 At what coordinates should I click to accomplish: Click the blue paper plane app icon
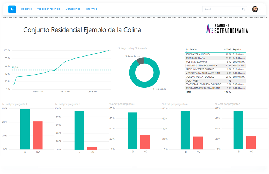pyautogui.click(x=12, y=9)
